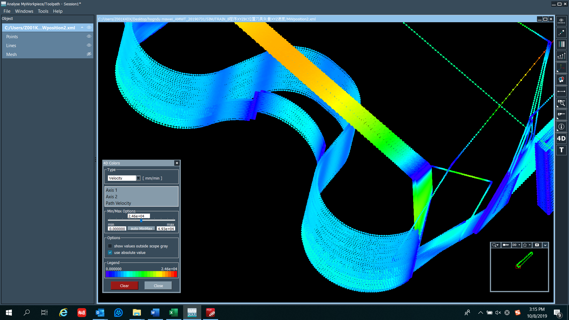Open the Tools menu

pos(43,11)
